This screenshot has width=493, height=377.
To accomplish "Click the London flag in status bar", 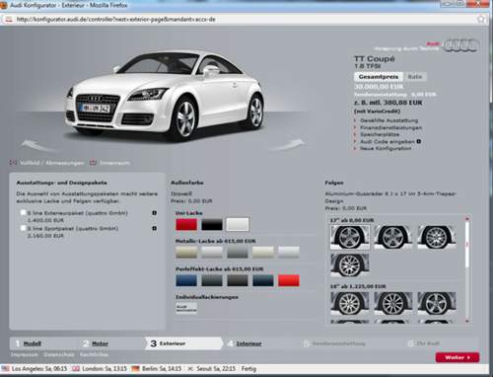I will (x=76, y=369).
